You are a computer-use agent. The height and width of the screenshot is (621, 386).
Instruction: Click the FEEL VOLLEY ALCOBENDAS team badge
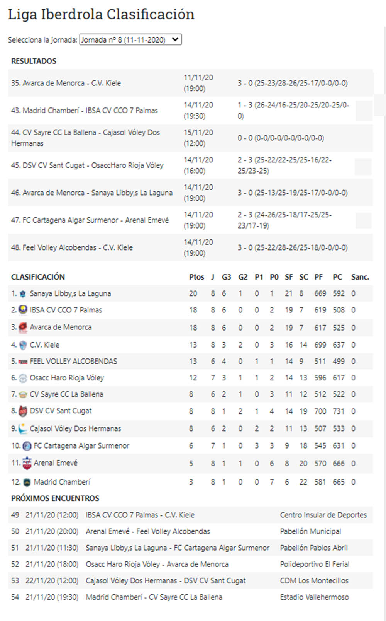[x=23, y=361]
